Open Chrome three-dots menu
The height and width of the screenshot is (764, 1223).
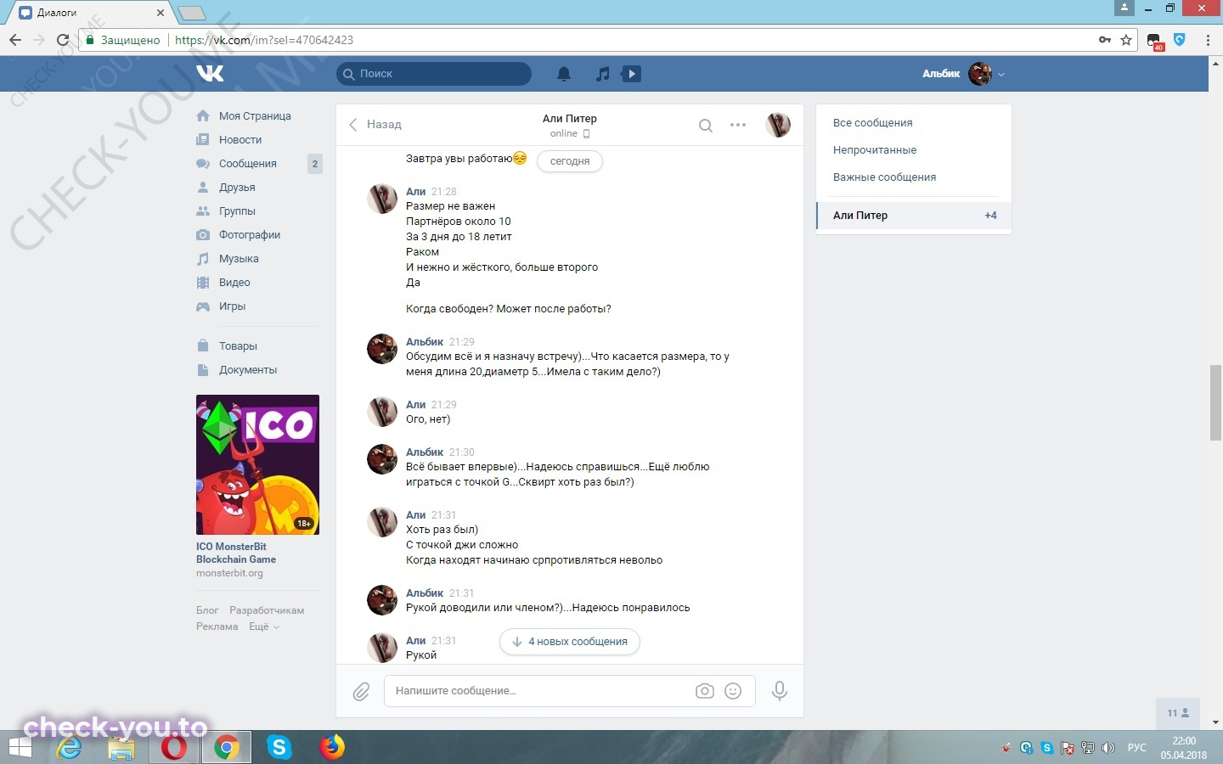[x=1207, y=40]
